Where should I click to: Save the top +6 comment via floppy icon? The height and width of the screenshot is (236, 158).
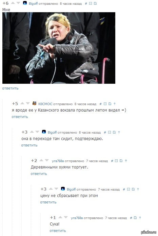[95, 3]
